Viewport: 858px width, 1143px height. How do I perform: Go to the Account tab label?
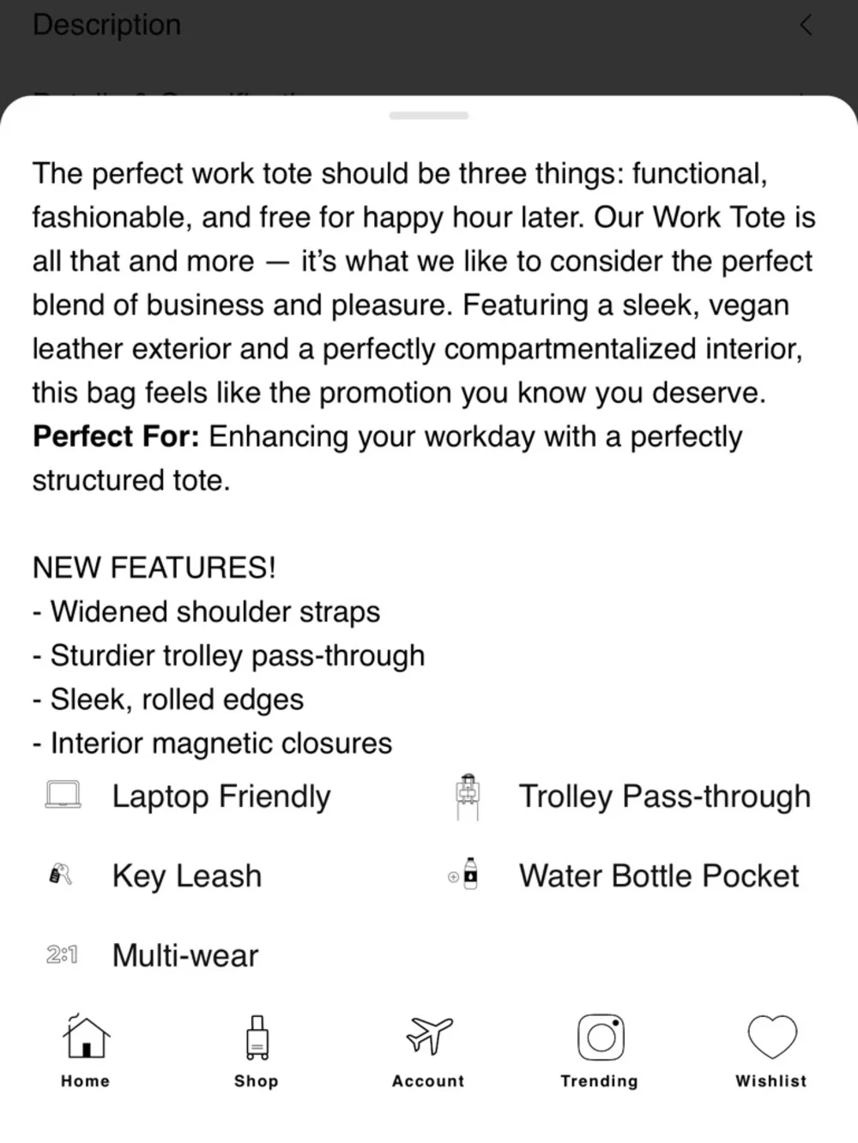coord(428,1081)
